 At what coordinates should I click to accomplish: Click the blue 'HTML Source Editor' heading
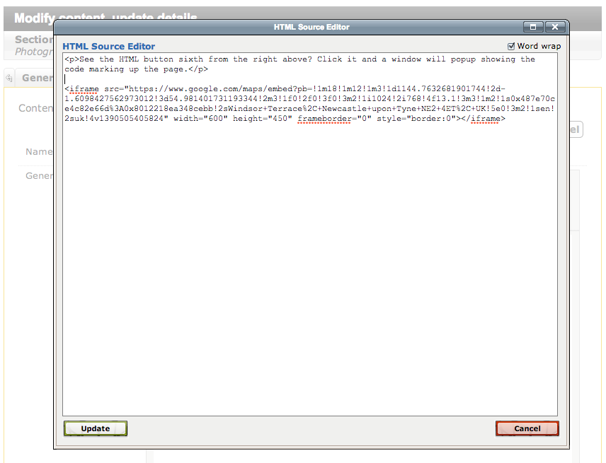[x=109, y=47]
